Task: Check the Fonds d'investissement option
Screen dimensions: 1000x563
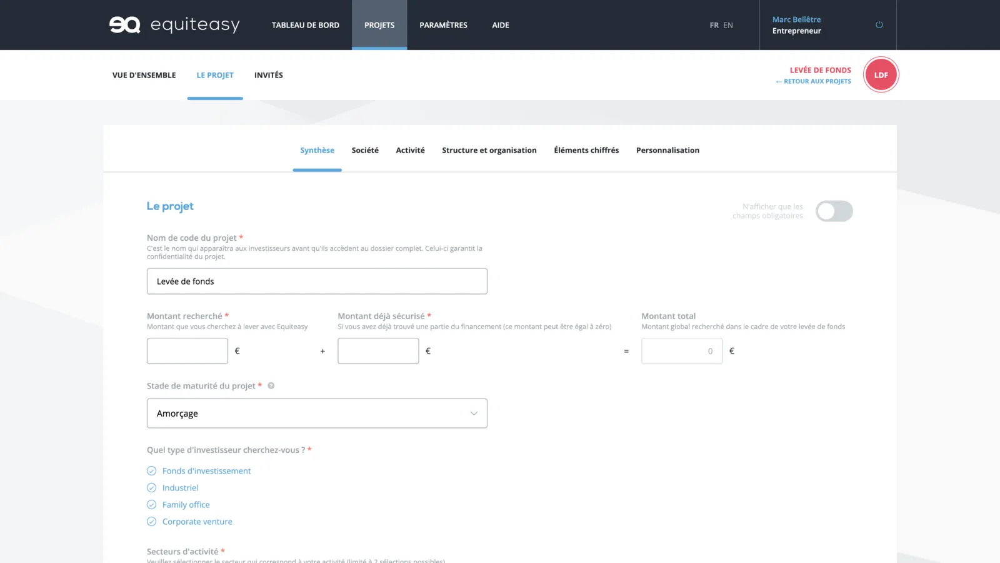Action: [151, 471]
